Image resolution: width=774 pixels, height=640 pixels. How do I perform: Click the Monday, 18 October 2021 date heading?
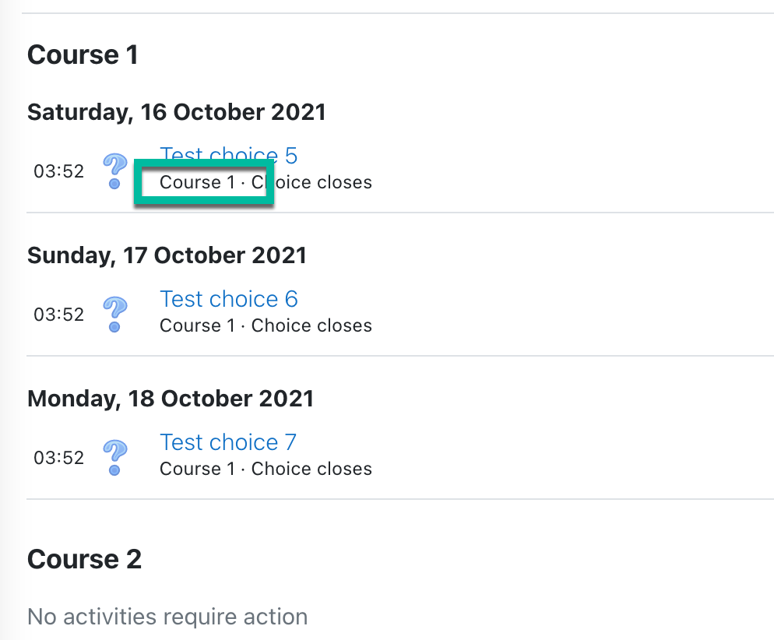click(x=171, y=399)
